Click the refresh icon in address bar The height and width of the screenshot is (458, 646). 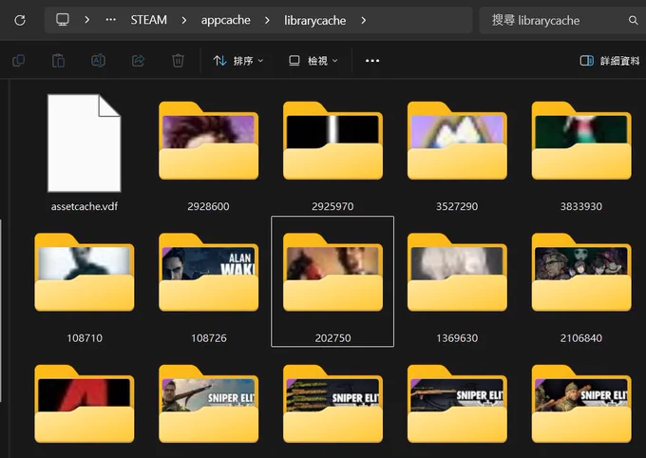pyautogui.click(x=20, y=20)
